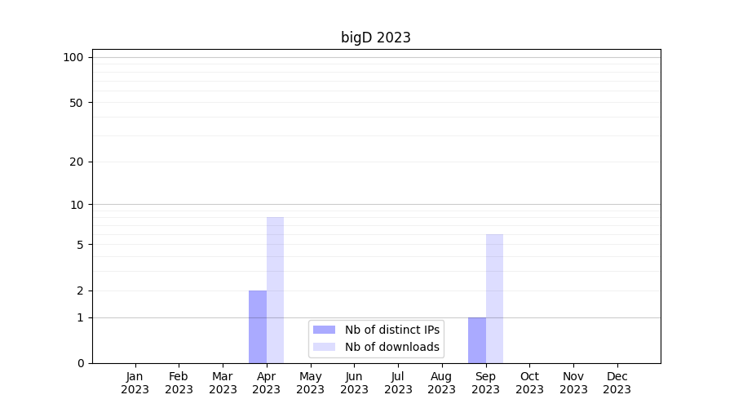This screenshot has height=408, width=734.
Task: Click the 50 tick on the y-axis
Action: coord(77,103)
